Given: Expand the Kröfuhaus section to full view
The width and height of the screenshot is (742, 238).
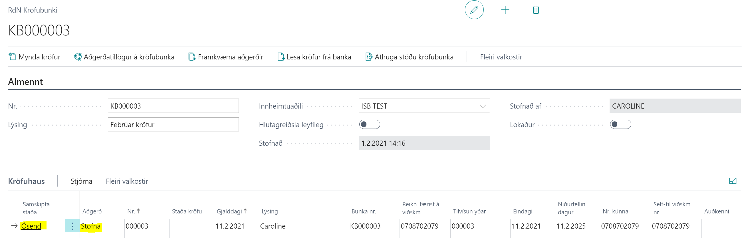Looking at the screenshot, I should pos(733,181).
